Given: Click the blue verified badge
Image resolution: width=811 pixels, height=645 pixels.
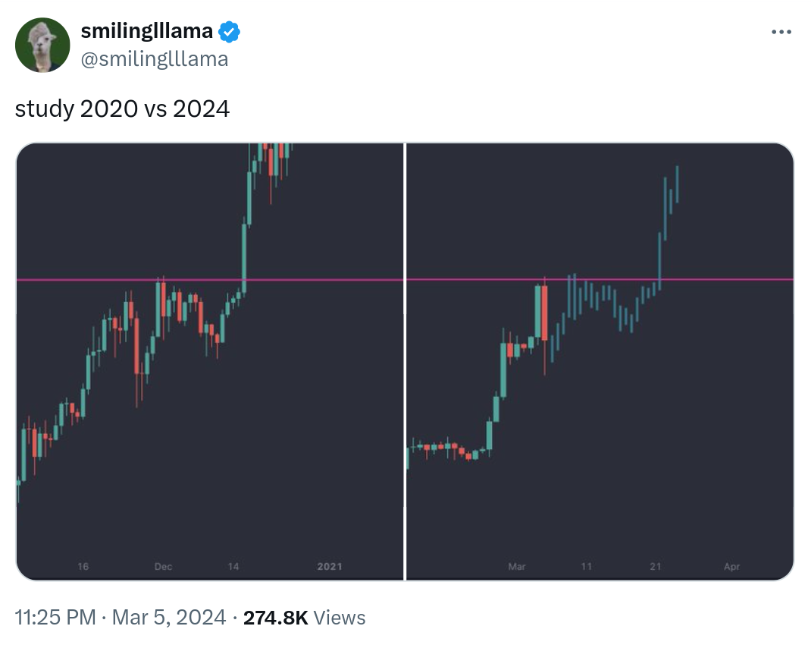Looking at the screenshot, I should click(x=229, y=32).
